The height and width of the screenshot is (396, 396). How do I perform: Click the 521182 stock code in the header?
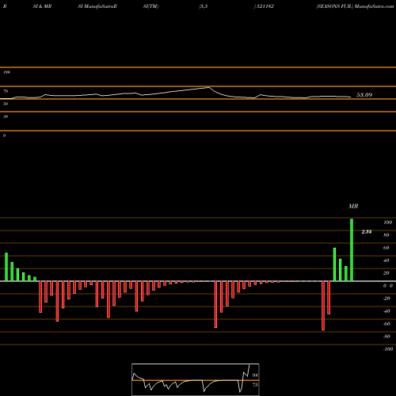tap(265, 6)
